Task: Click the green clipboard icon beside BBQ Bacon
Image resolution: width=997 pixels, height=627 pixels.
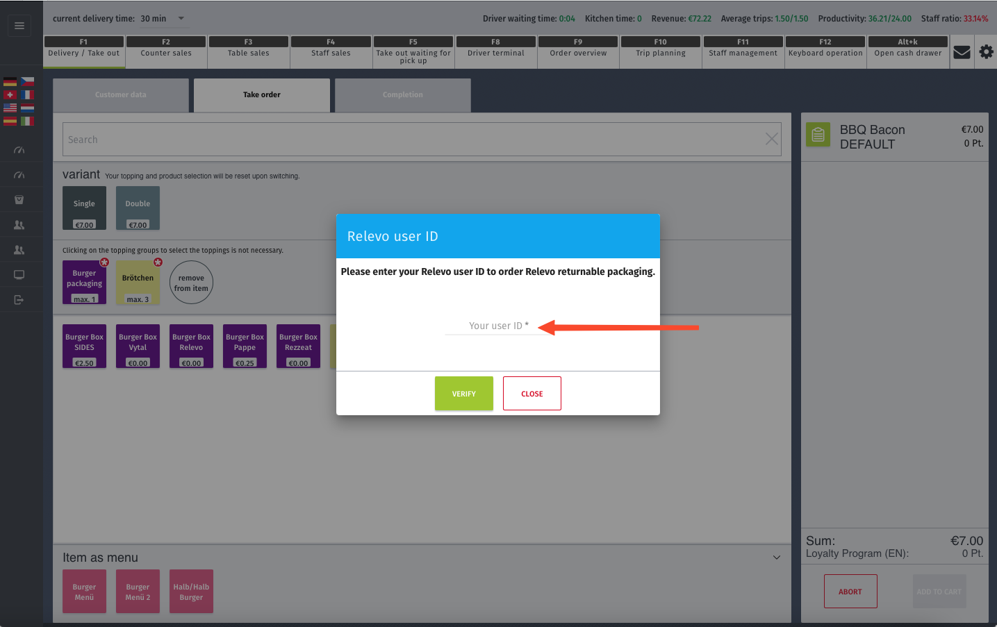Action: [x=818, y=135]
